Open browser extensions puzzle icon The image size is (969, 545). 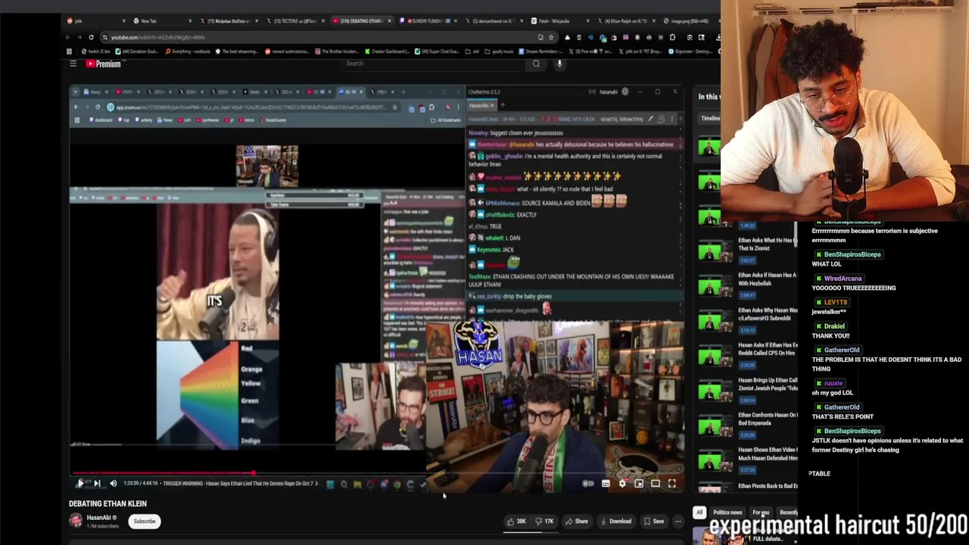pos(672,37)
